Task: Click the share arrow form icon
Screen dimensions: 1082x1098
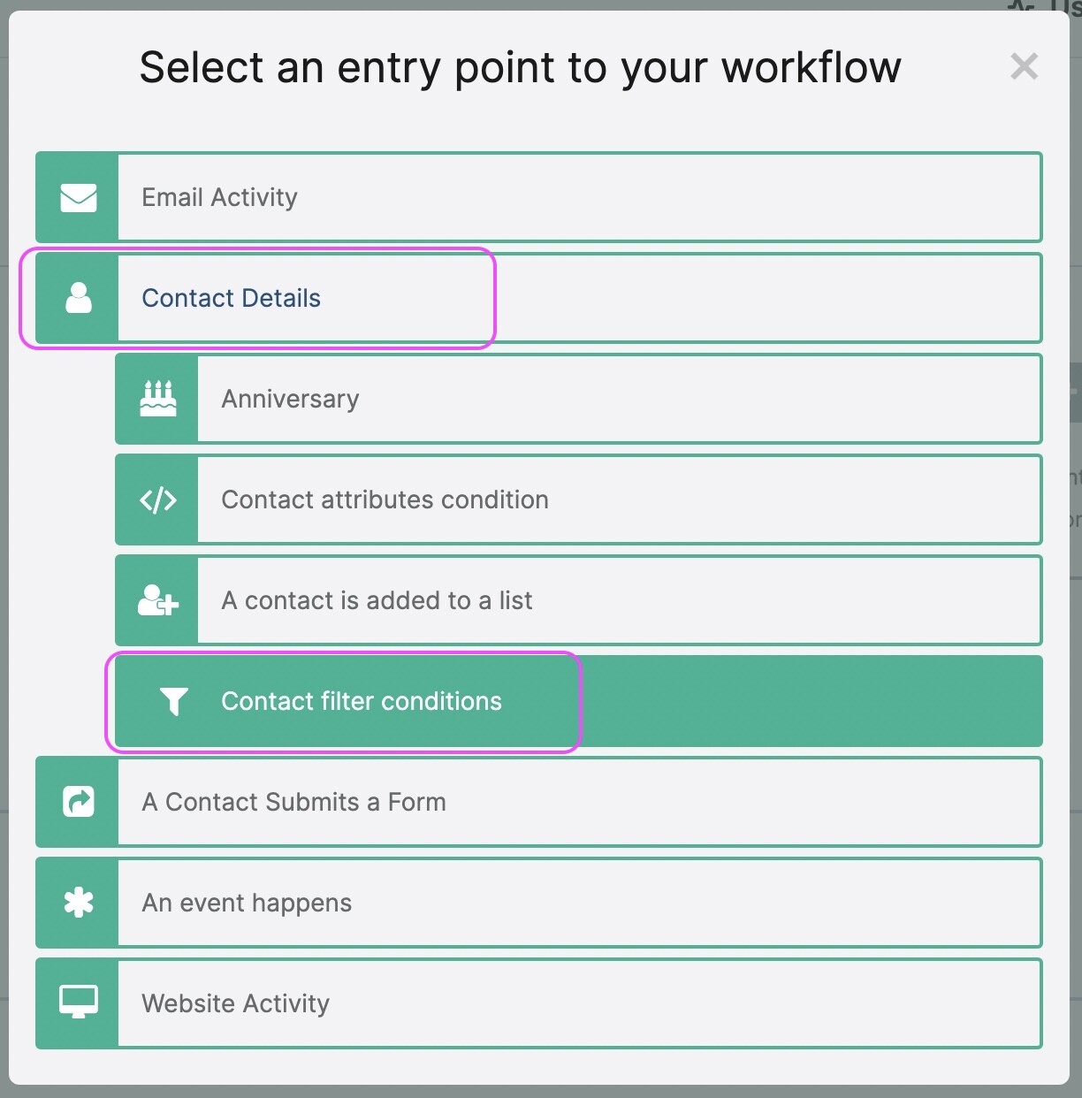Action: 78,802
